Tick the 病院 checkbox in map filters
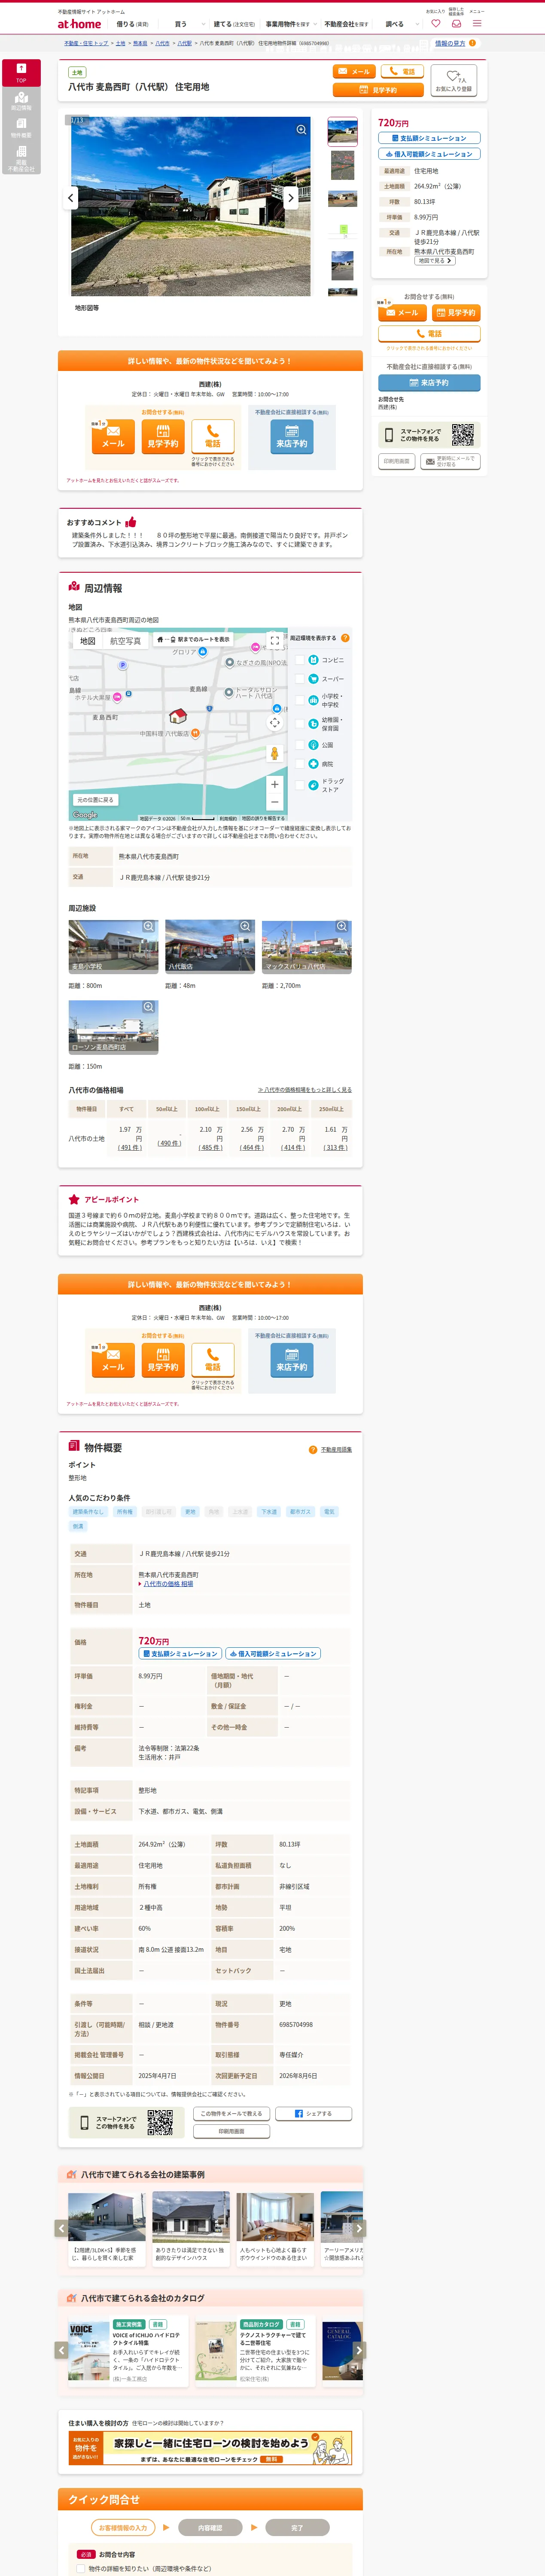The image size is (545, 2576). click(x=300, y=764)
